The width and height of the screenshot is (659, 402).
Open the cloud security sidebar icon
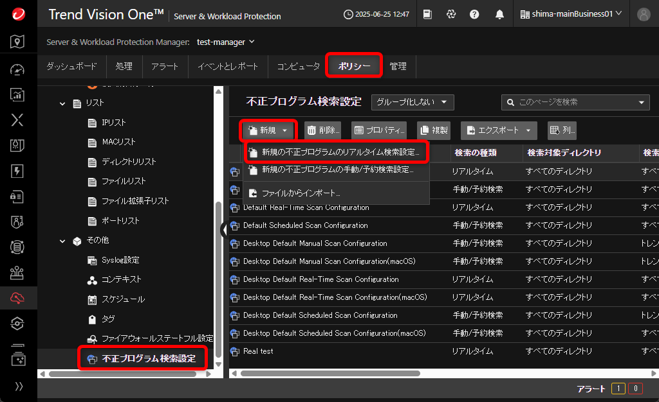(x=17, y=298)
